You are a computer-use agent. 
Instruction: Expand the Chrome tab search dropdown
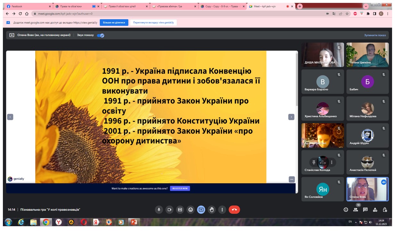[366, 6]
